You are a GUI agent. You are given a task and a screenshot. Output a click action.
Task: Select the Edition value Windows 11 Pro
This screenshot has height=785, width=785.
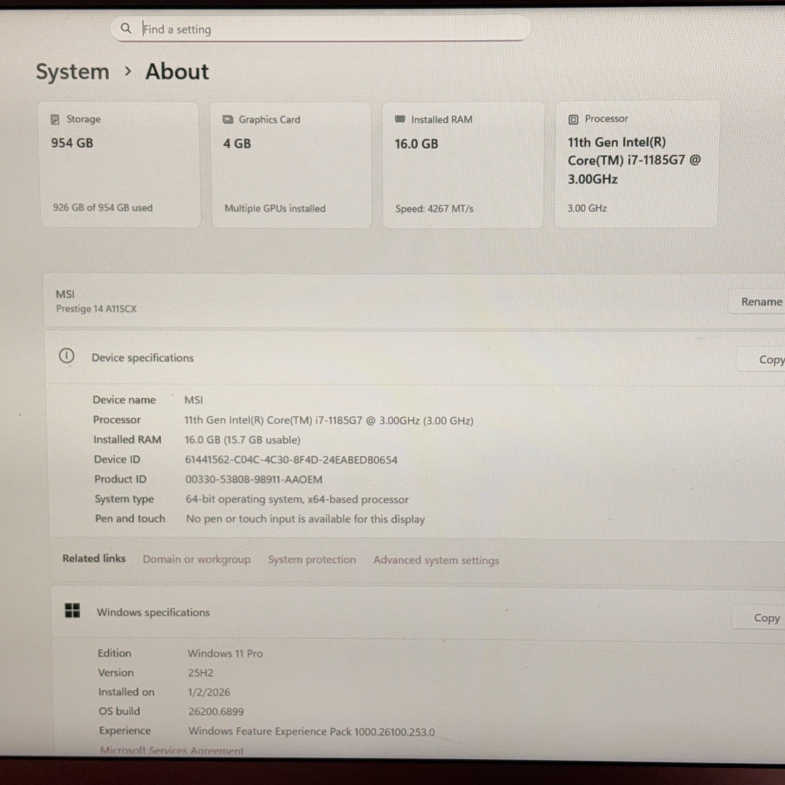coord(225,654)
